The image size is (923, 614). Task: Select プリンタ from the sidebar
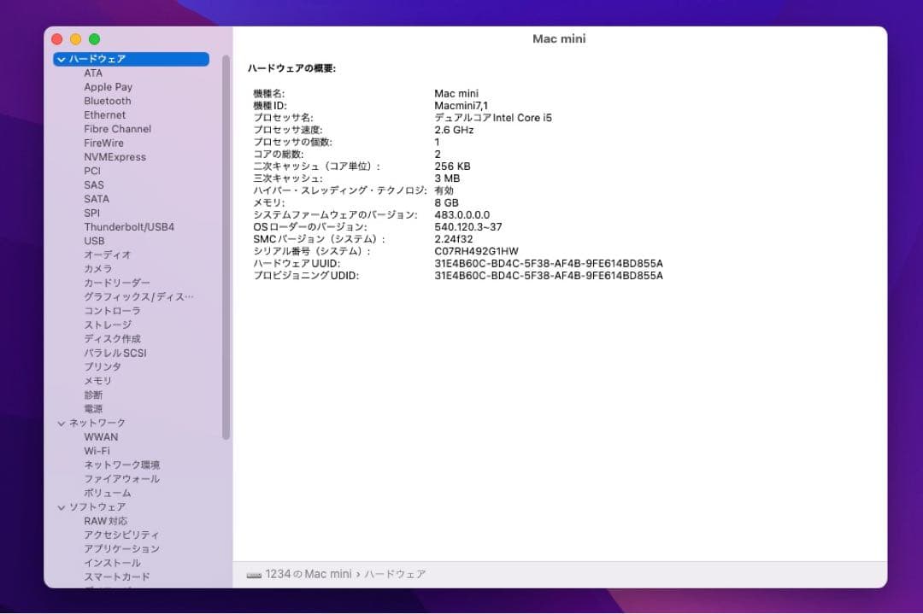100,366
